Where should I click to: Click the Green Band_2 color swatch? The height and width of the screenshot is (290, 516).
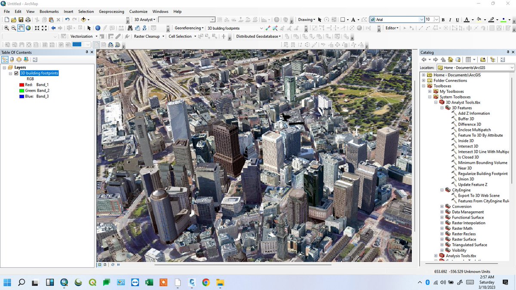21,91
